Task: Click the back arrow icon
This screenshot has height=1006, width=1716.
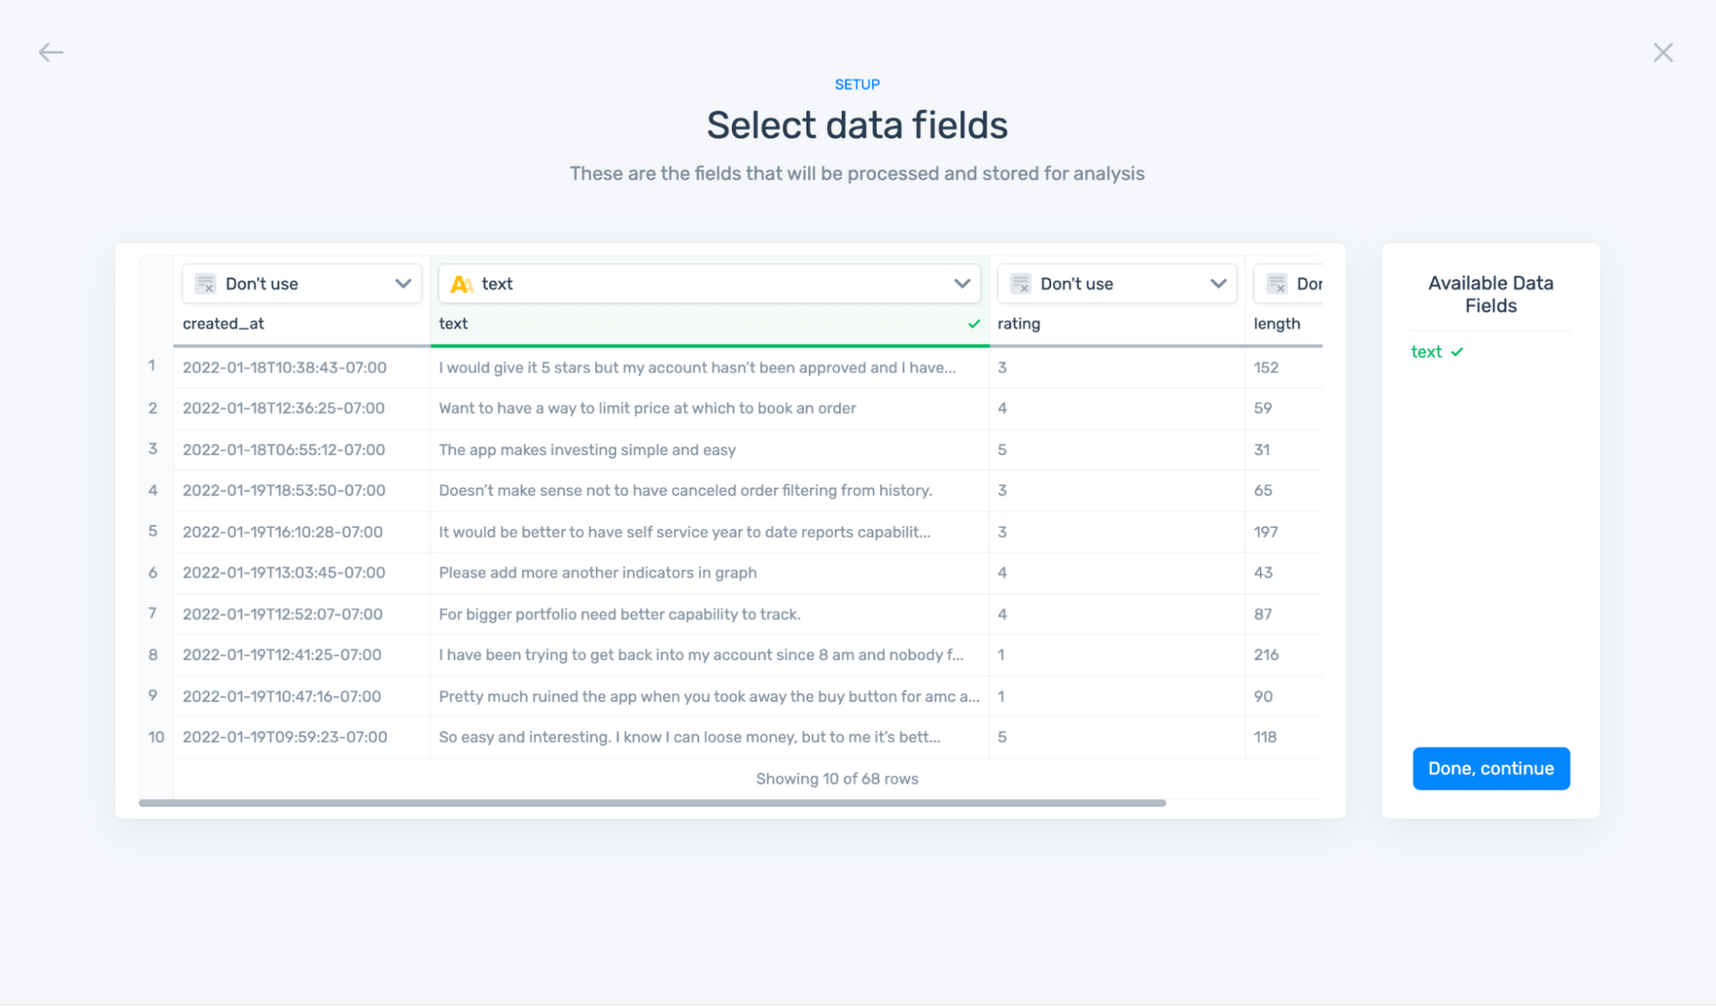Action: (51, 53)
